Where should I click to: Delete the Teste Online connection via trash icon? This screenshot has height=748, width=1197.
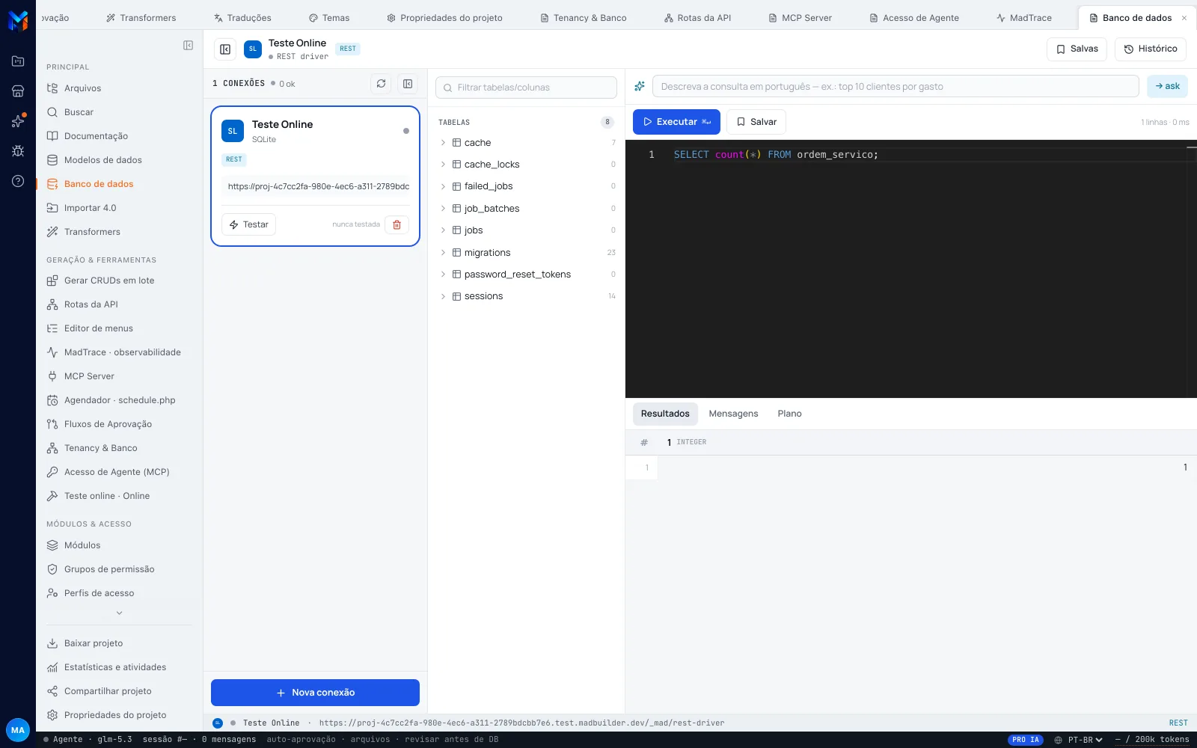[397, 224]
